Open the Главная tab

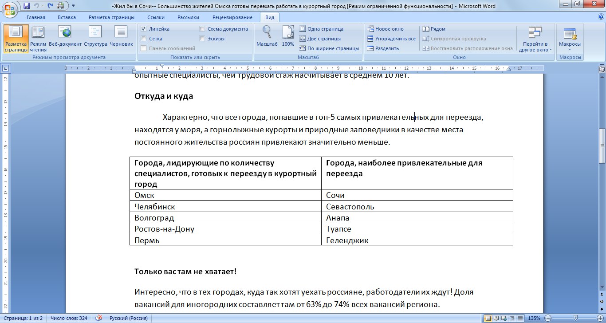pyautogui.click(x=36, y=17)
